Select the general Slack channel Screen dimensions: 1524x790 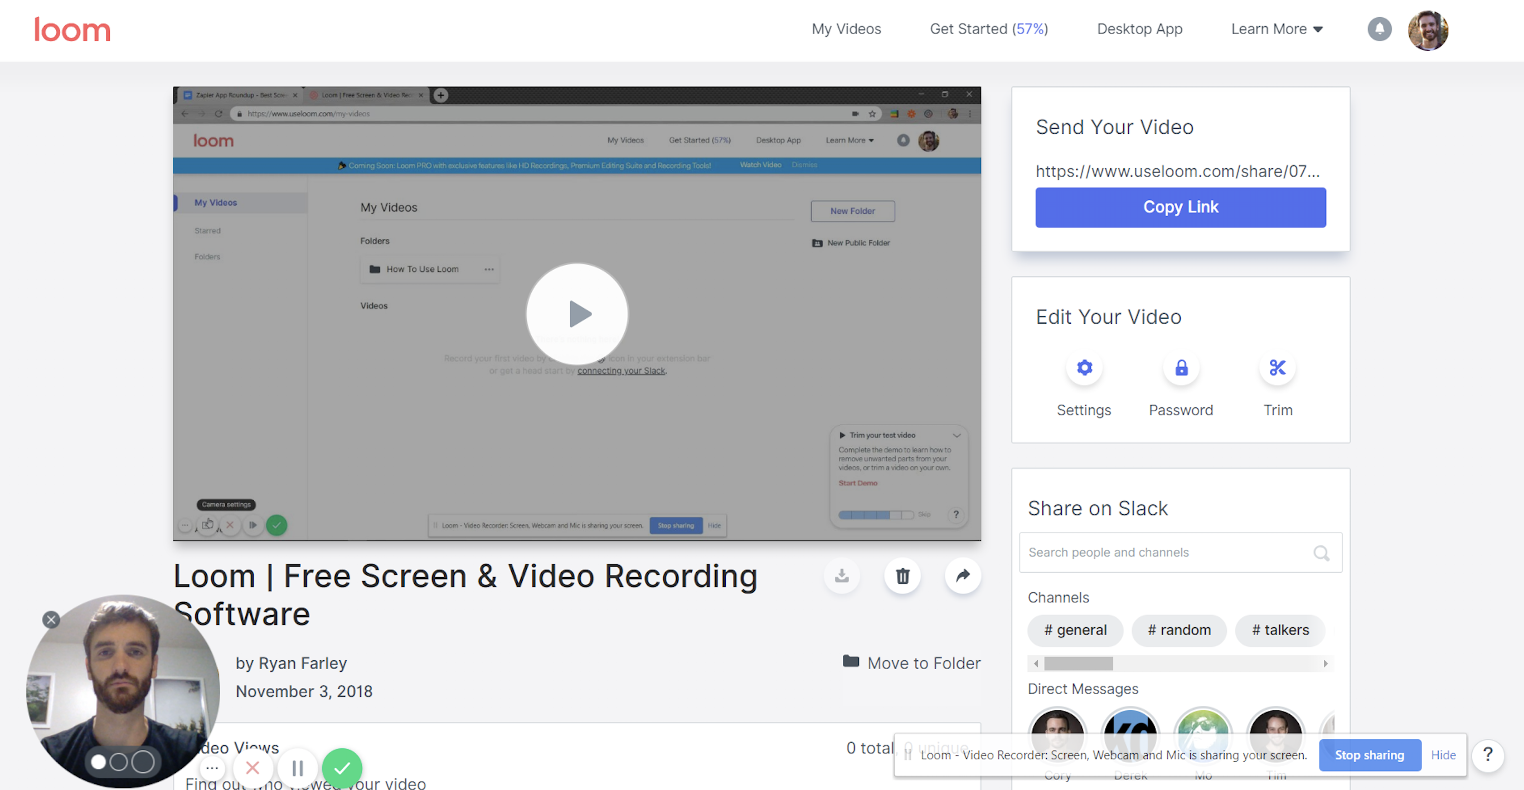click(1075, 630)
